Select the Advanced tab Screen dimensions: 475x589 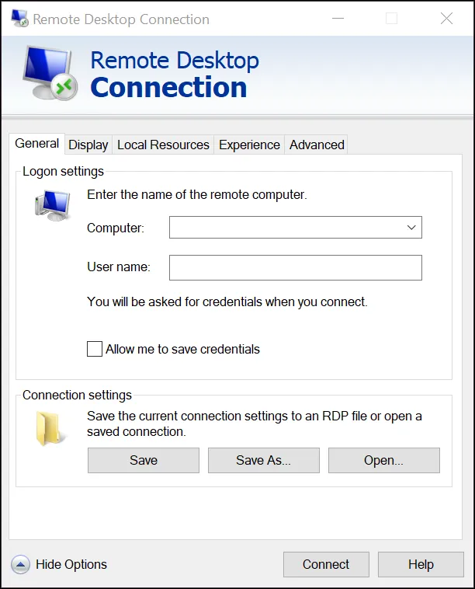(317, 145)
